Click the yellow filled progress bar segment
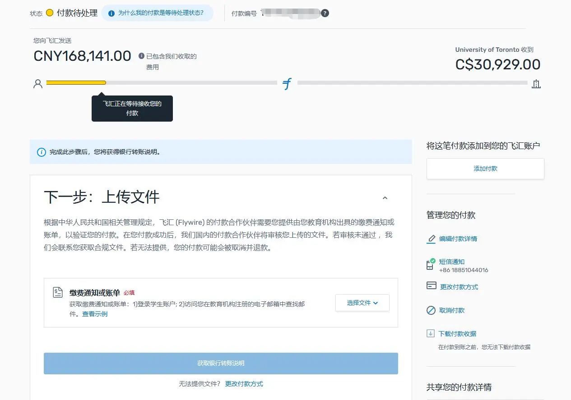The height and width of the screenshot is (400, 571). point(76,83)
